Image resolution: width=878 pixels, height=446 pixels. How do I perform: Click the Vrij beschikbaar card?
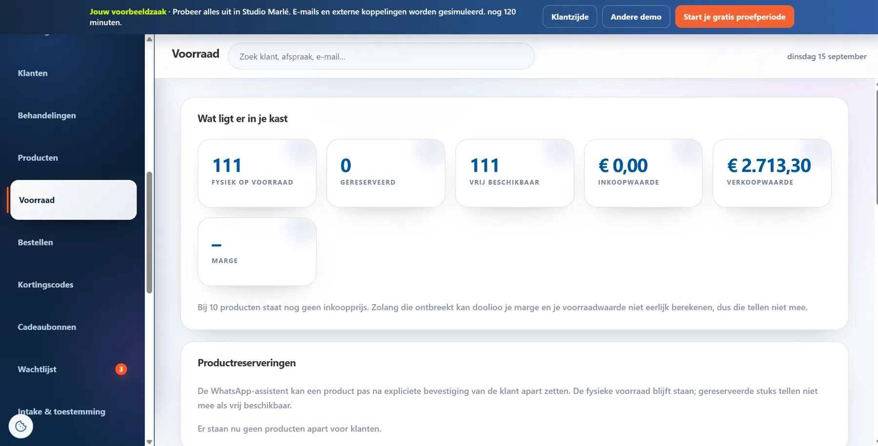click(x=515, y=173)
